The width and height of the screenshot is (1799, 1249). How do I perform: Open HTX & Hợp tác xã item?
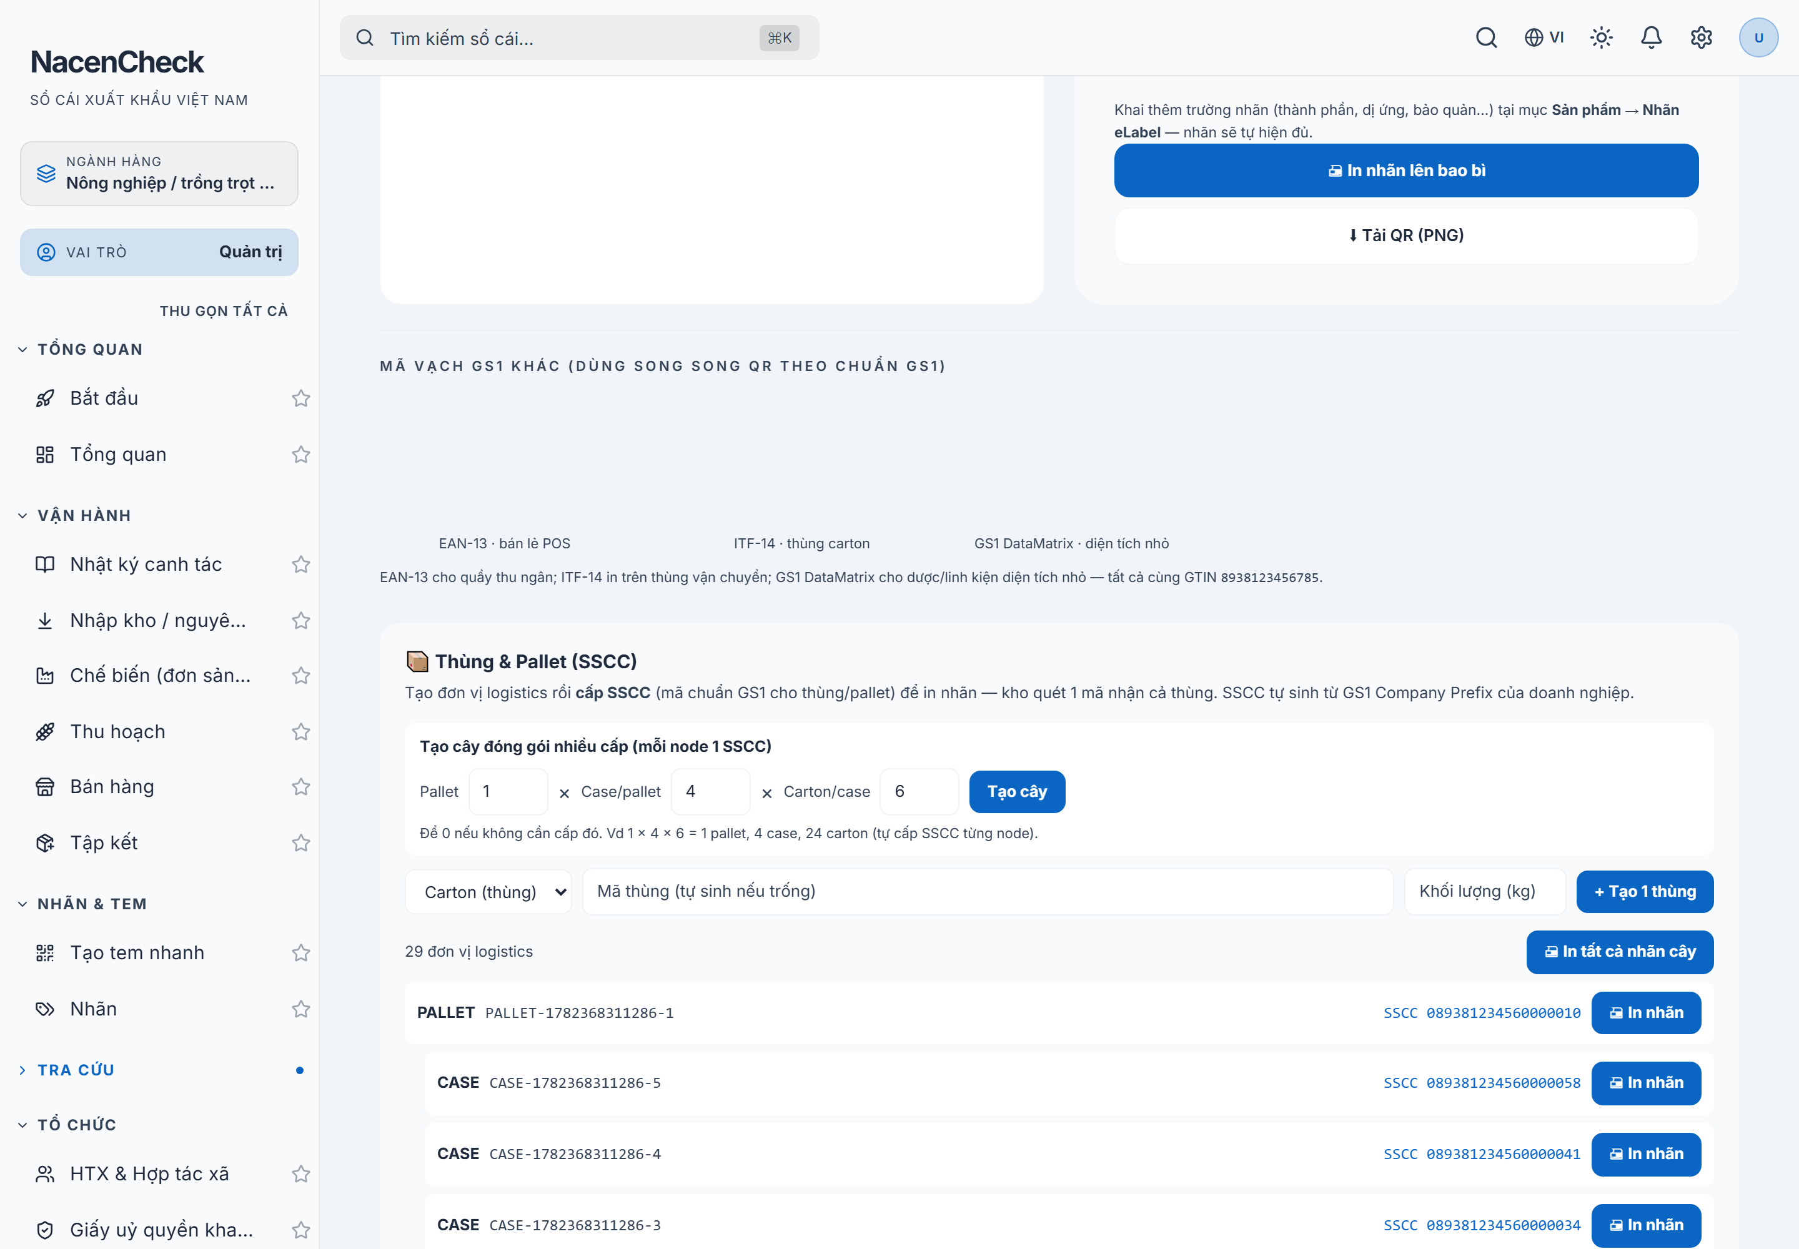pyautogui.click(x=157, y=1174)
